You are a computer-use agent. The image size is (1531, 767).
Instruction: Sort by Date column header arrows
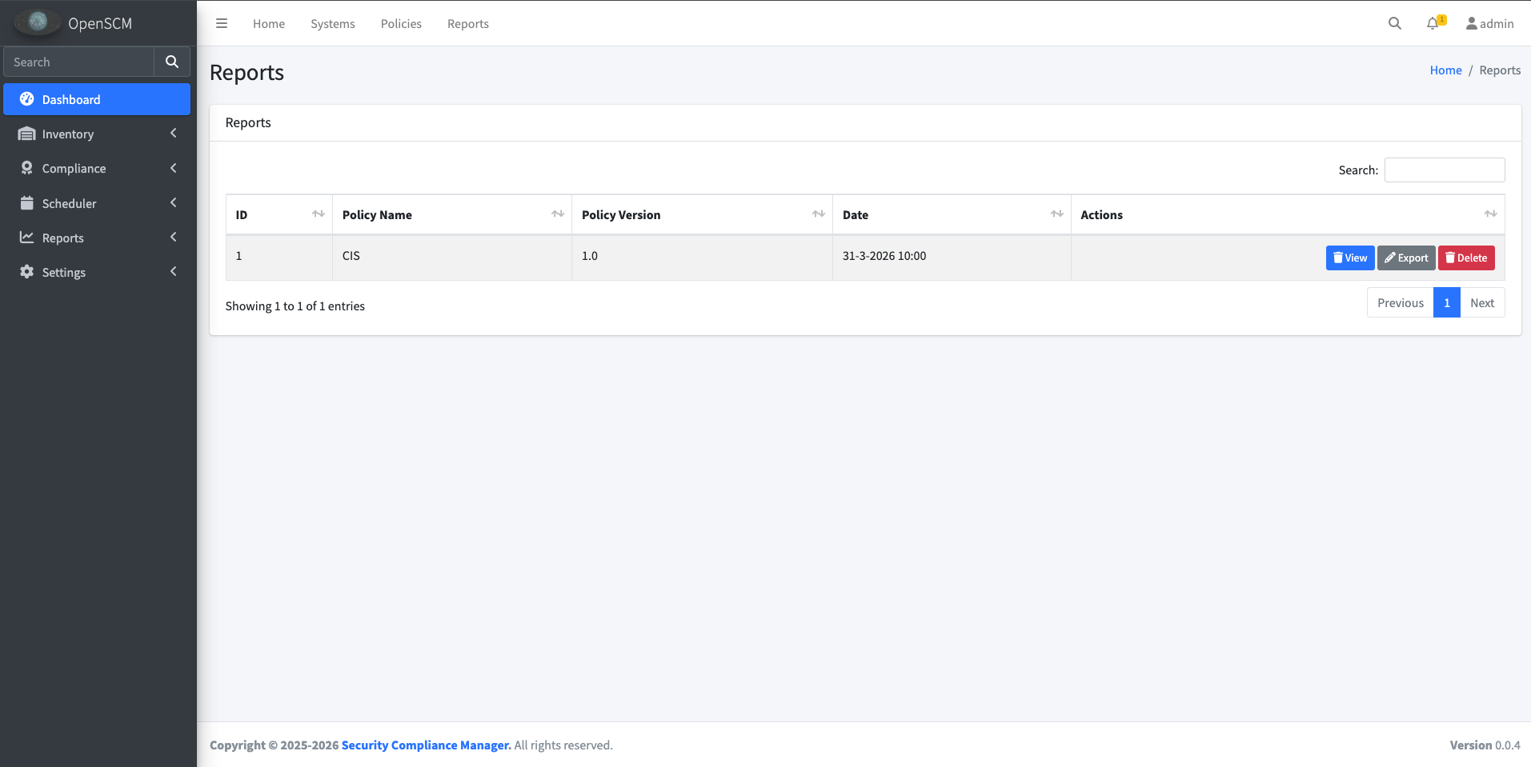tap(1056, 214)
